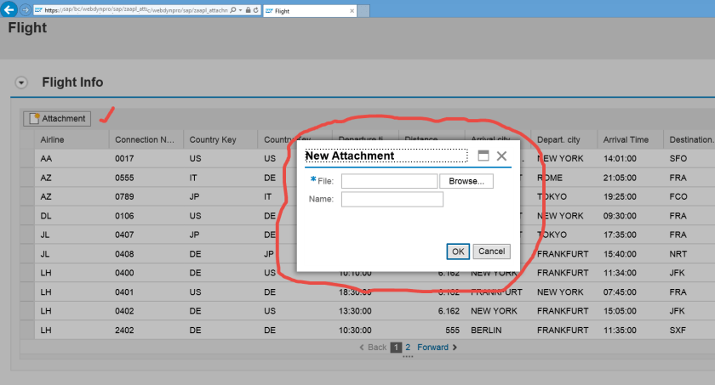Image resolution: width=715 pixels, height=385 pixels.
Task: Click the search magnifier in address bar
Action: [x=233, y=11]
